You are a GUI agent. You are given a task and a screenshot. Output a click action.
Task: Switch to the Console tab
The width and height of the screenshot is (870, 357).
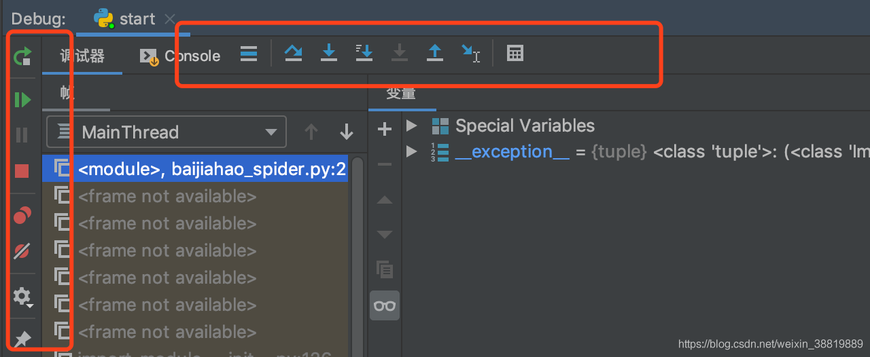(180, 56)
